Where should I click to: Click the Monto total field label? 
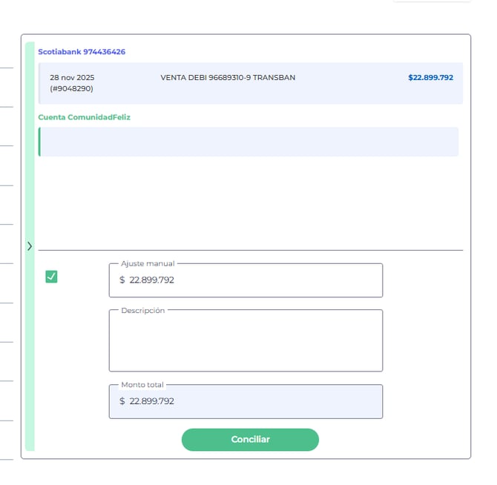click(142, 385)
